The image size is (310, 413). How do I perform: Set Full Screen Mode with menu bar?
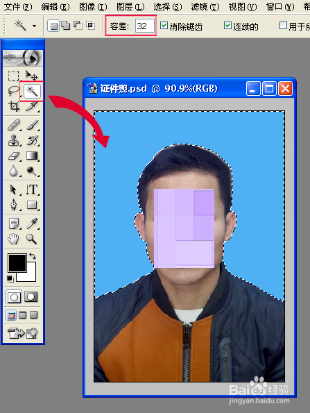(x=23, y=314)
